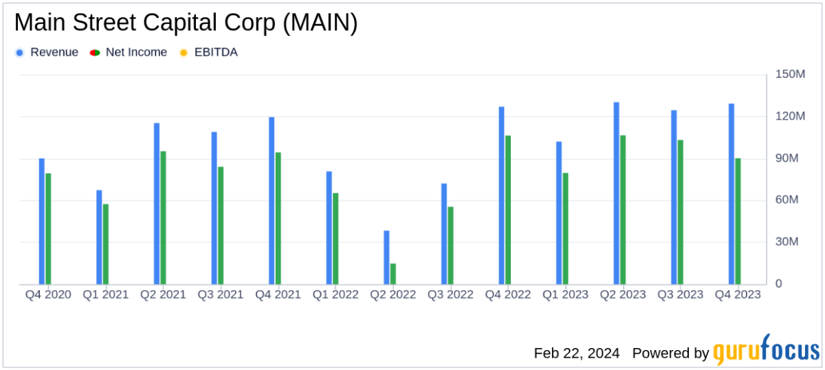Click the Q2 2023 axis label
The height and width of the screenshot is (370, 825).
pos(622,294)
